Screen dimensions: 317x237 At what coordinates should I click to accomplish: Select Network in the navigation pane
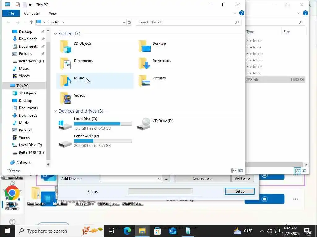click(23, 162)
